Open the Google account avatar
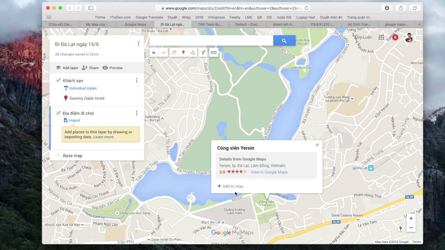445x250 pixels. pyautogui.click(x=409, y=37)
